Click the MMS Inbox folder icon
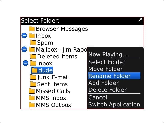Image resolution: width=164 pixels, height=123 pixels. [32, 98]
